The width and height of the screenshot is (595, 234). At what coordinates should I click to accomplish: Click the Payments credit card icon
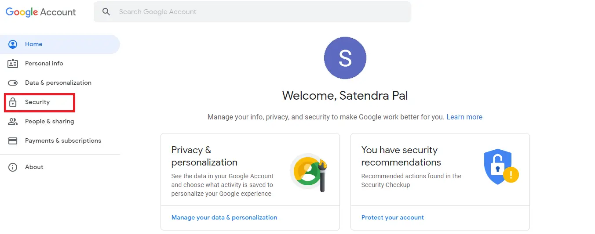tap(13, 141)
